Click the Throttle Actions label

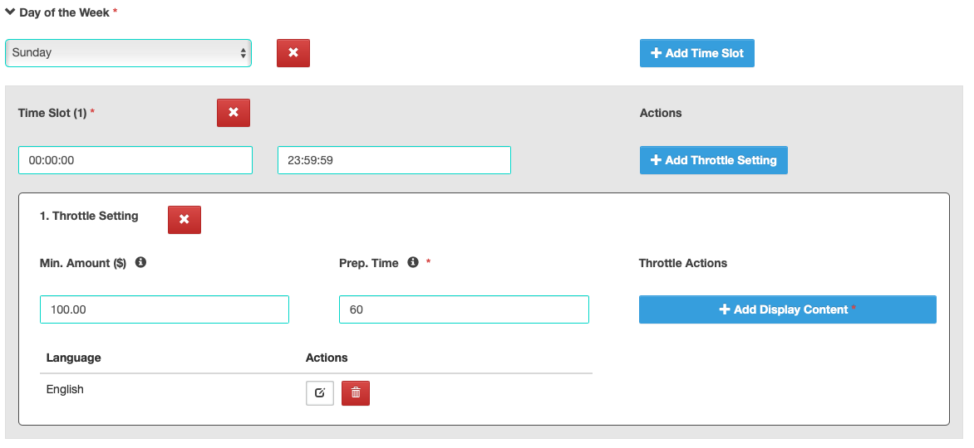(682, 263)
